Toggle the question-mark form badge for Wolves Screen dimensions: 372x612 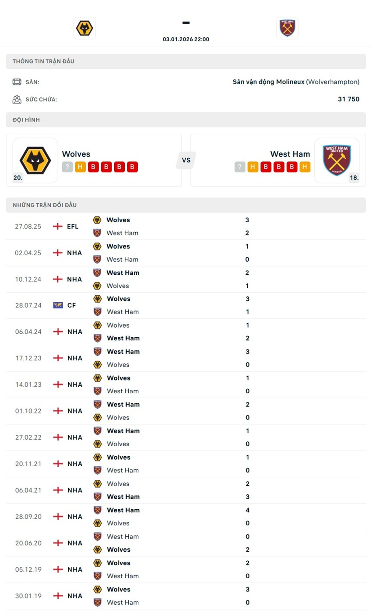point(67,167)
